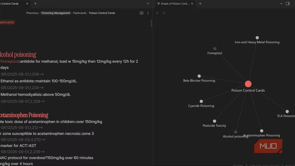Add a new tab beside the graph tab
The width and height of the screenshot is (295, 166).
click(200, 4)
